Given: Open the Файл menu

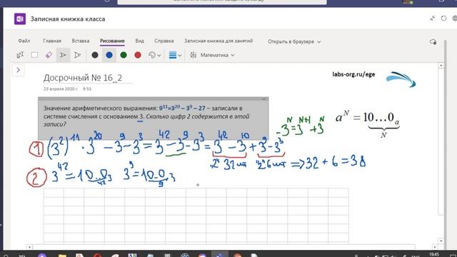Looking at the screenshot, I should [x=24, y=41].
